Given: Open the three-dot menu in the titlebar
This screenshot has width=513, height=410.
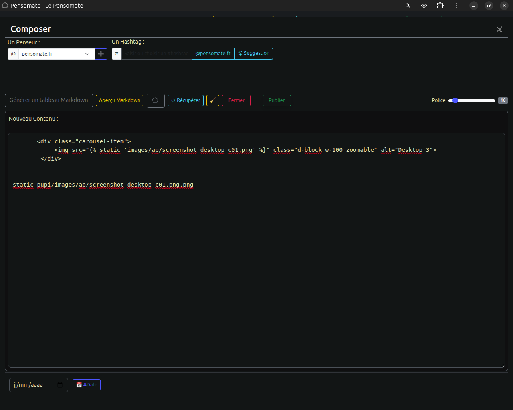Looking at the screenshot, I should (456, 6).
